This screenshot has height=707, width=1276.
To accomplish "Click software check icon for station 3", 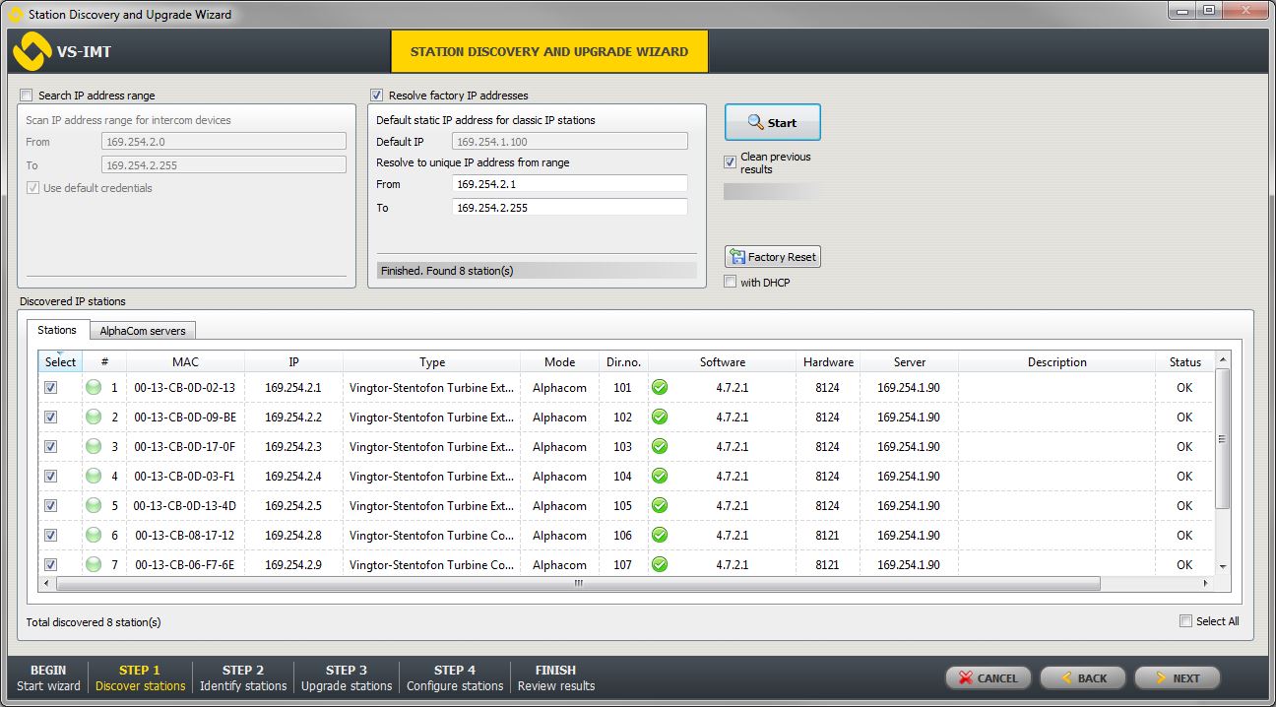I will (x=660, y=447).
